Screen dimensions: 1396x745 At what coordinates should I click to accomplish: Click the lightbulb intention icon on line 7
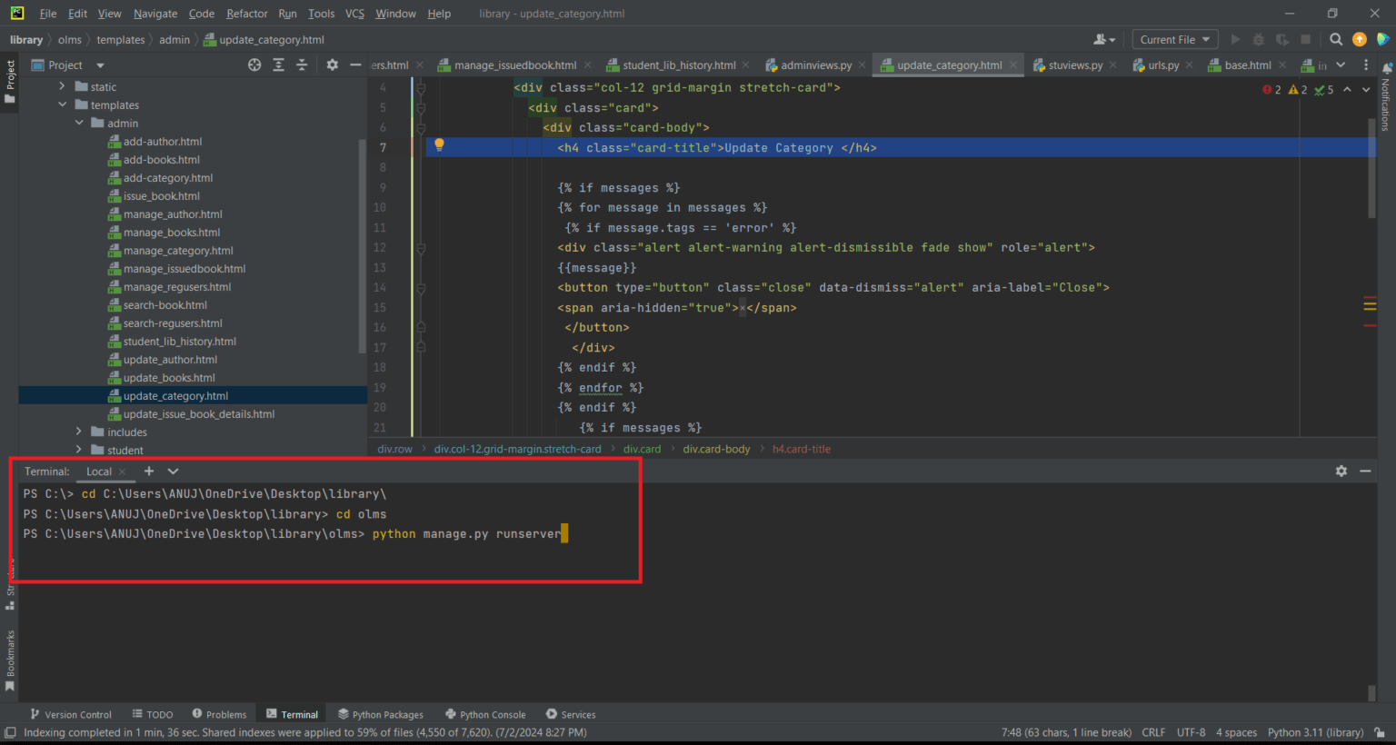[x=439, y=144]
